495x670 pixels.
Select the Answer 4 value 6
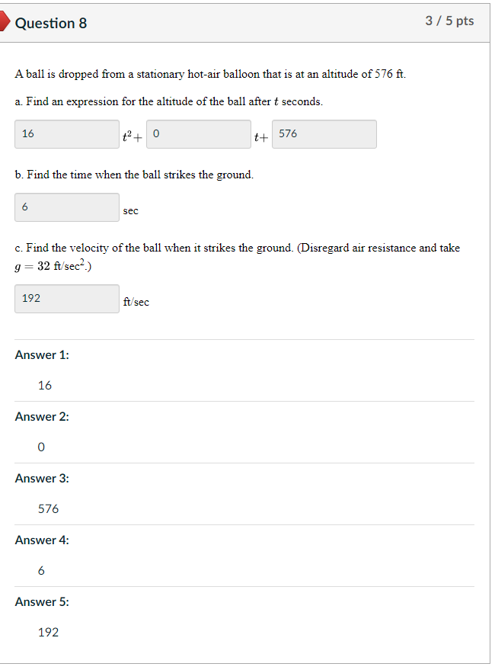[x=41, y=570]
